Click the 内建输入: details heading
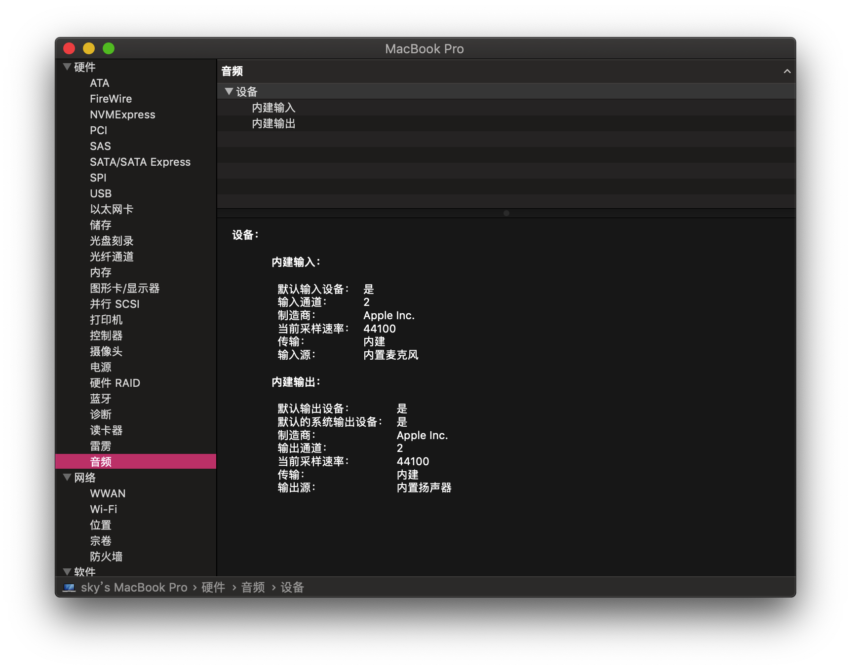The image size is (851, 670). pyautogui.click(x=296, y=262)
